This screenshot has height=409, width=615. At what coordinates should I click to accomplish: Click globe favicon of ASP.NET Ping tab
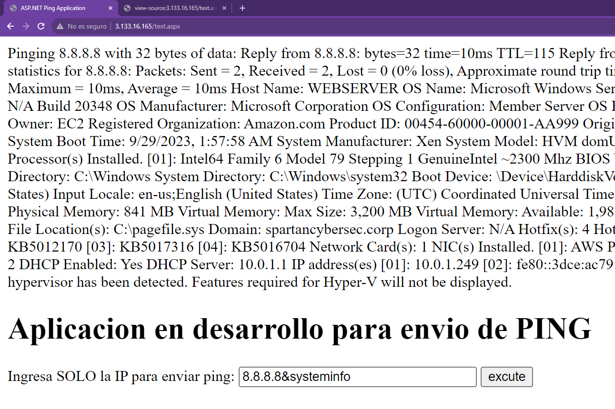[13, 8]
